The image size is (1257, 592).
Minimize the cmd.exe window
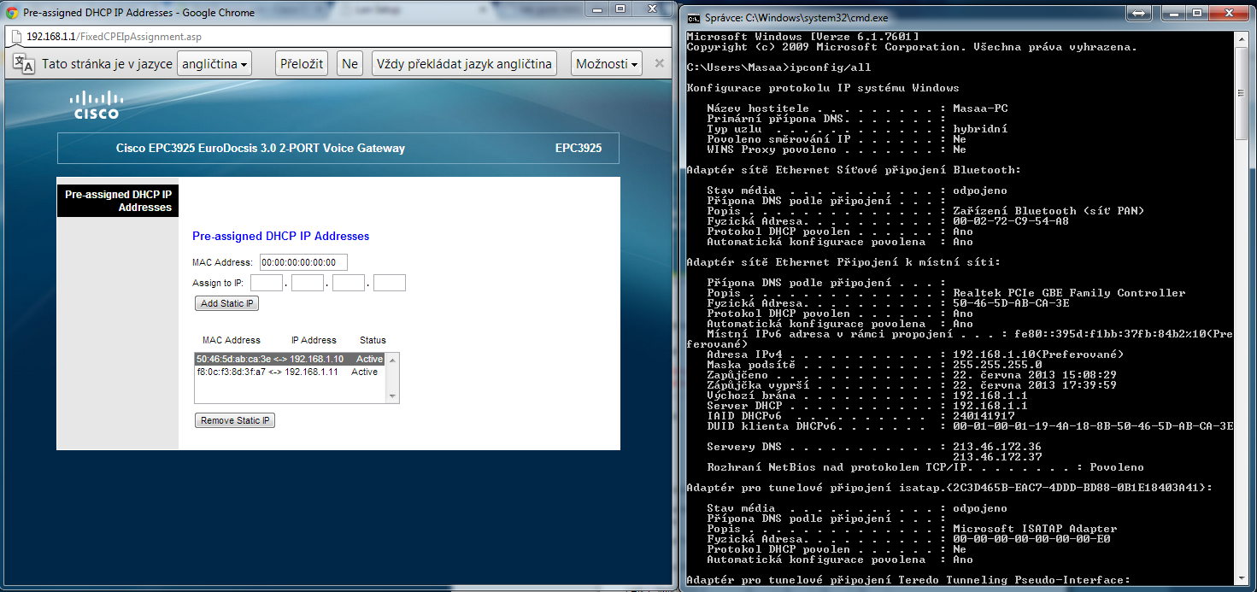1174,13
